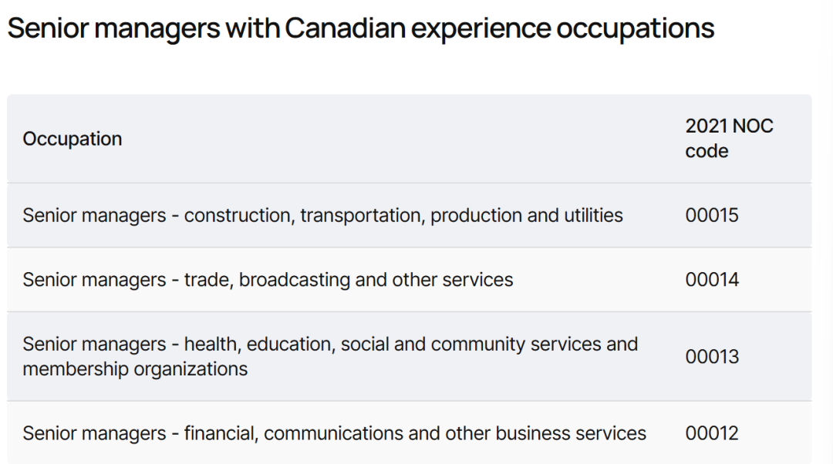Click the word "transportation" in the first row
833x464 pixels.
(x=362, y=215)
